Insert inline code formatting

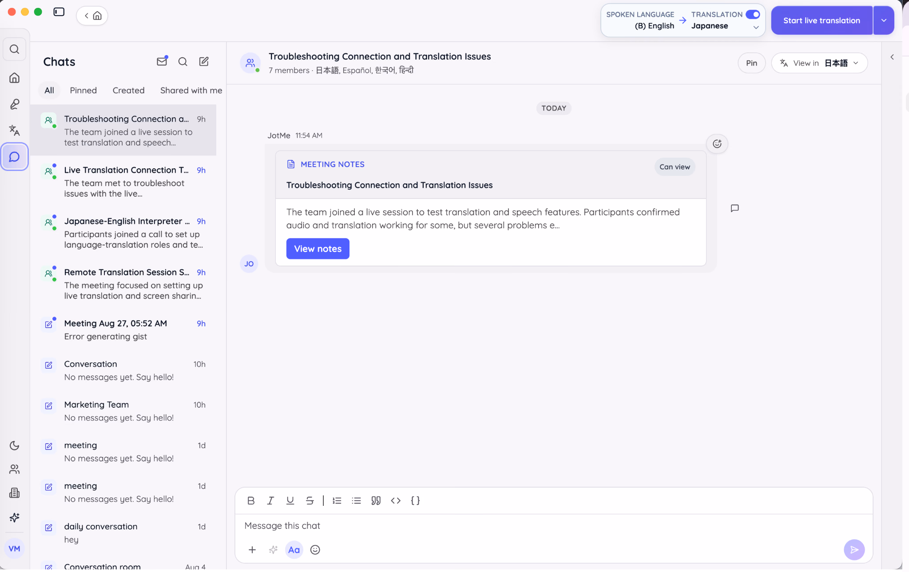[396, 500]
